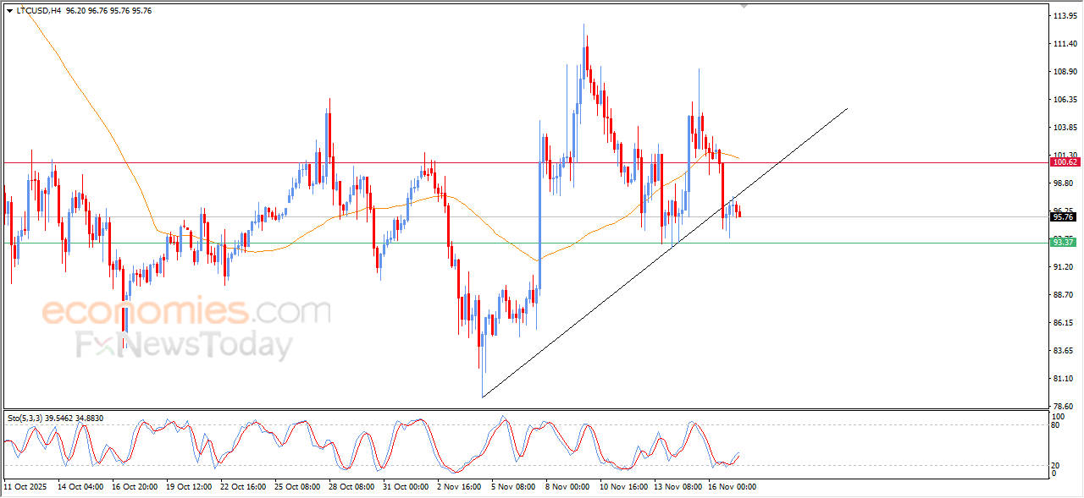Click the stochastic values 39.5462 34.8830

click(x=75, y=418)
